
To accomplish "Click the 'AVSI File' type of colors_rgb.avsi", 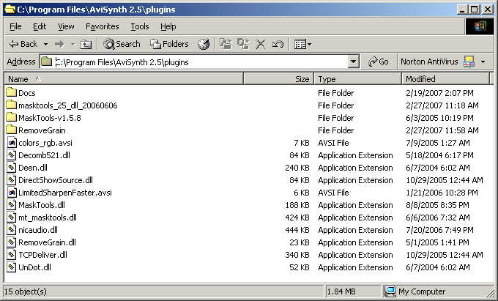I will (333, 143).
